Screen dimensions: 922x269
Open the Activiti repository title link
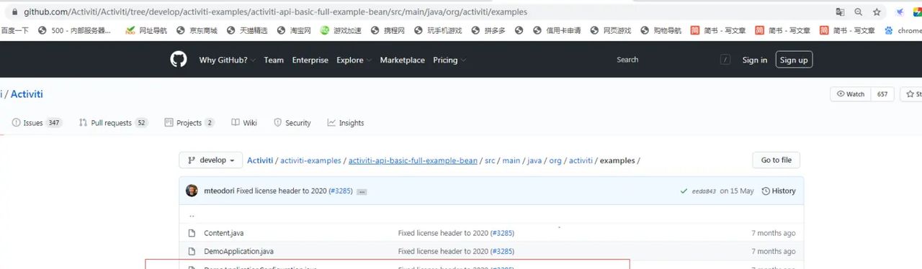(x=27, y=94)
